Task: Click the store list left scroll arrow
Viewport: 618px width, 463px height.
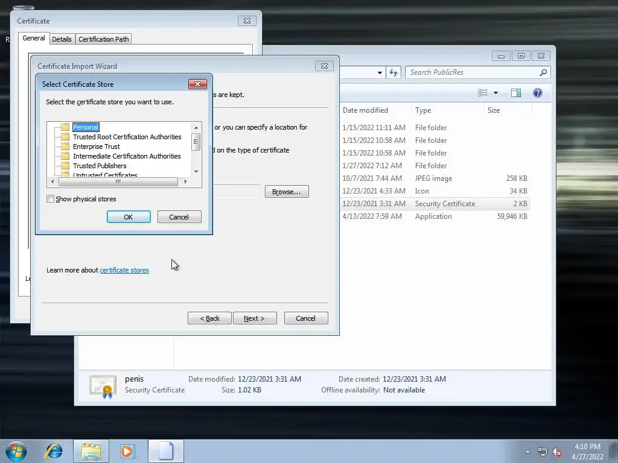Action: [53, 181]
